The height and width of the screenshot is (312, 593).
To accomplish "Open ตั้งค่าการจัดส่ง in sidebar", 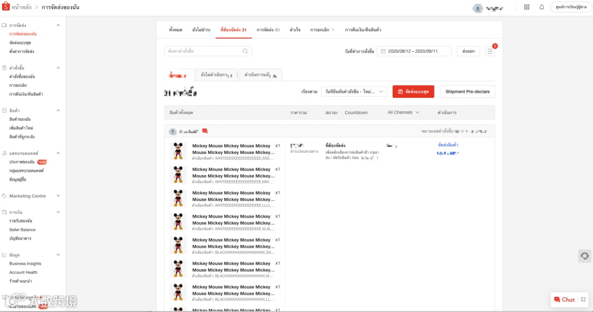I will (21, 52).
